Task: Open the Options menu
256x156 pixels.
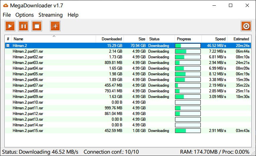Action: click(x=24, y=15)
